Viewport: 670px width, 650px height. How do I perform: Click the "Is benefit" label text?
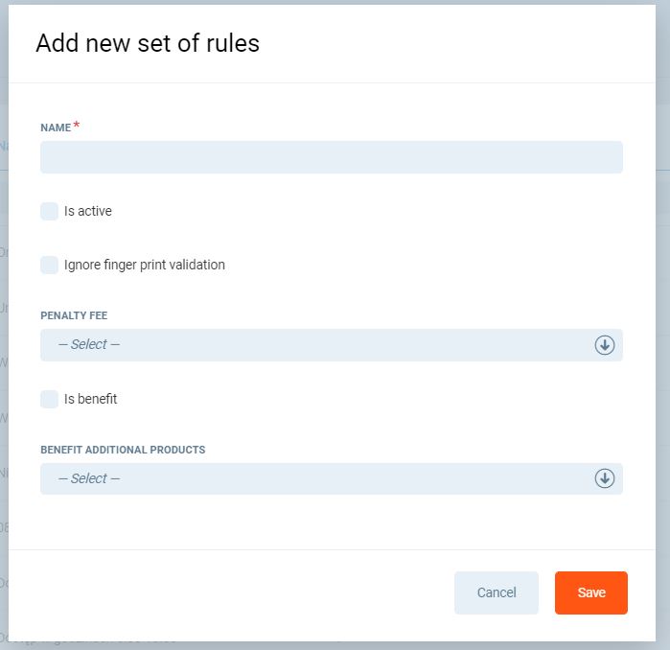click(x=91, y=399)
